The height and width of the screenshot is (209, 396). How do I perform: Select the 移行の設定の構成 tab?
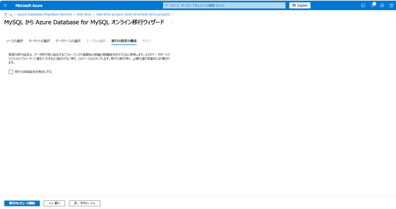point(124,41)
